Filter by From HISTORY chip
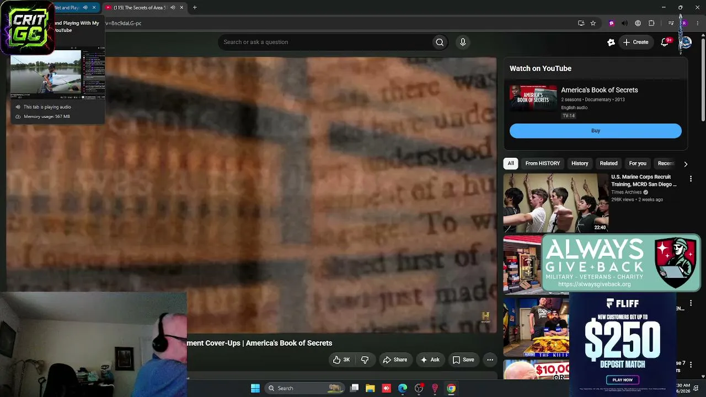 [543, 163]
